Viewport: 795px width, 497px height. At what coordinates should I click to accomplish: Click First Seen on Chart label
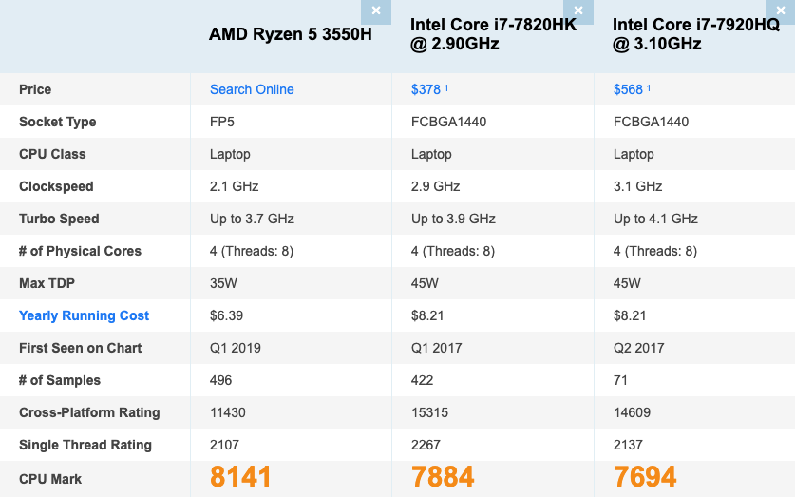coord(80,348)
